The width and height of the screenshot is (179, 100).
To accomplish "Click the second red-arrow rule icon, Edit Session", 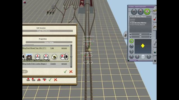I will pyautogui.click(x=33, y=80).
